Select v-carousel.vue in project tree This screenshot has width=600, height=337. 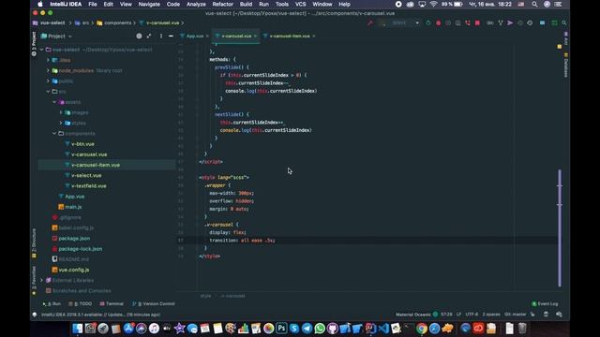(x=89, y=154)
